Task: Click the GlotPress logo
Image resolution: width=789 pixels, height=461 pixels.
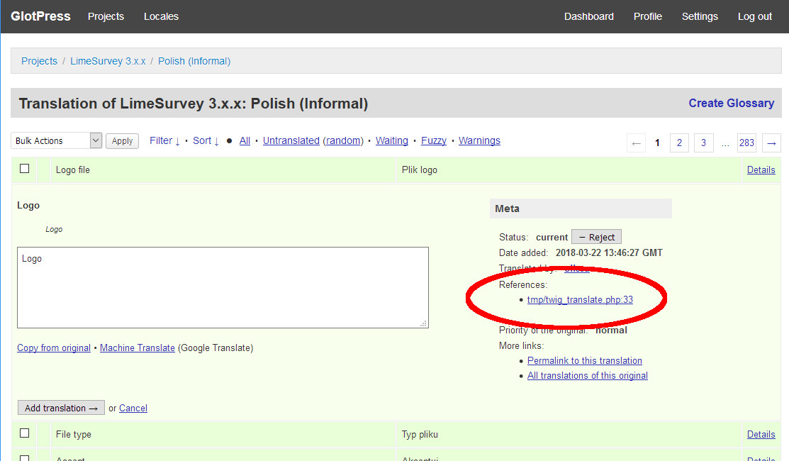Action: (x=40, y=16)
